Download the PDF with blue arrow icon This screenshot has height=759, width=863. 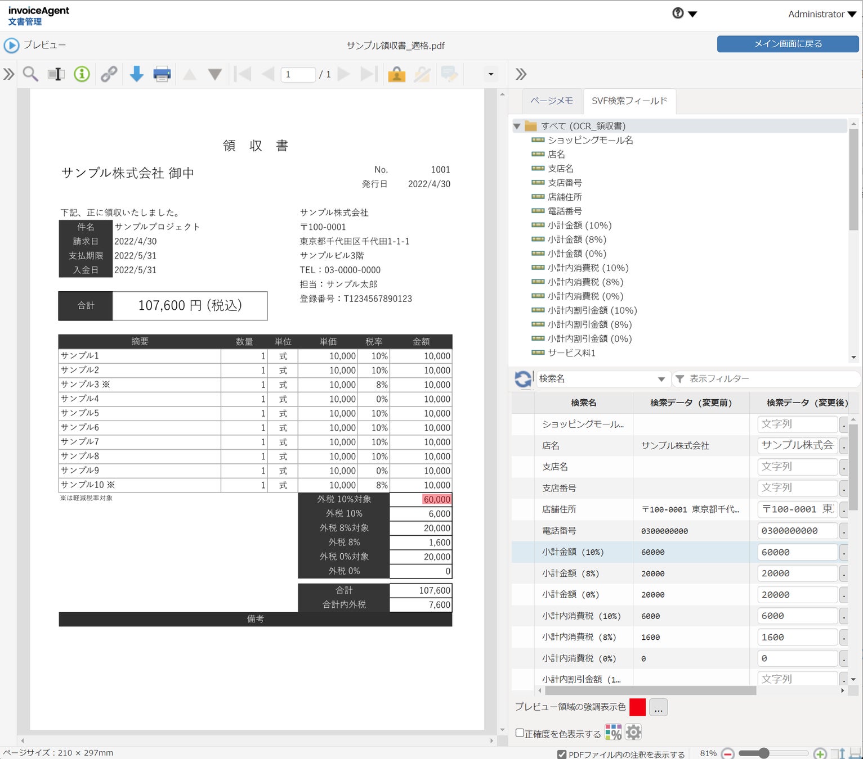pos(137,74)
